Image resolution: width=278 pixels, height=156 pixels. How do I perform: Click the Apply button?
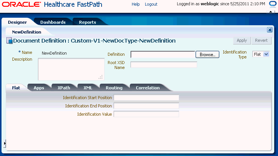[242, 41]
